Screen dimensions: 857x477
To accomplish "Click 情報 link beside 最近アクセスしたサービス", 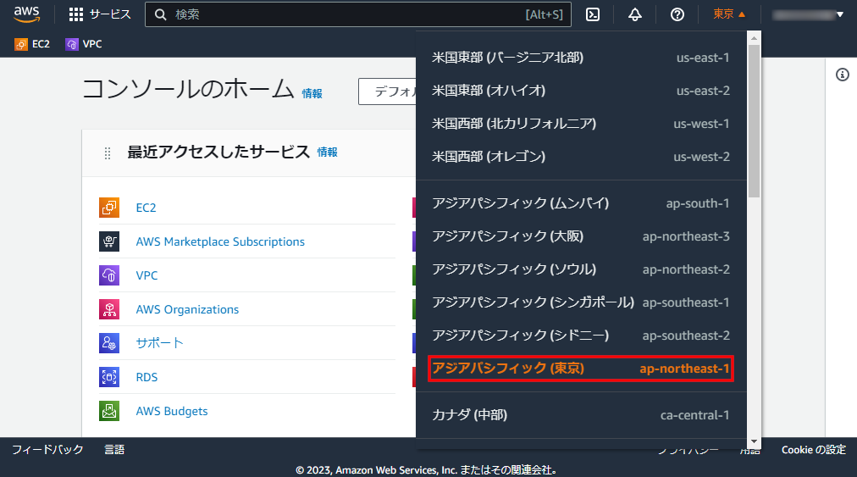I will click(328, 152).
